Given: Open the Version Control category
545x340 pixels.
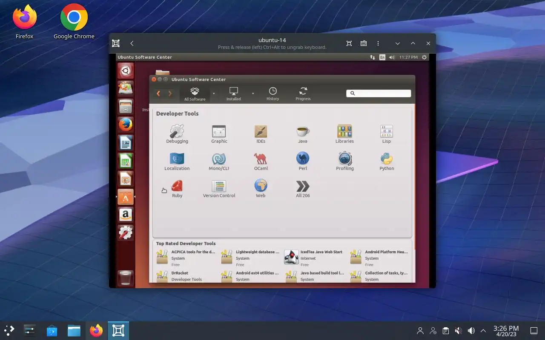Looking at the screenshot, I should click(x=219, y=188).
